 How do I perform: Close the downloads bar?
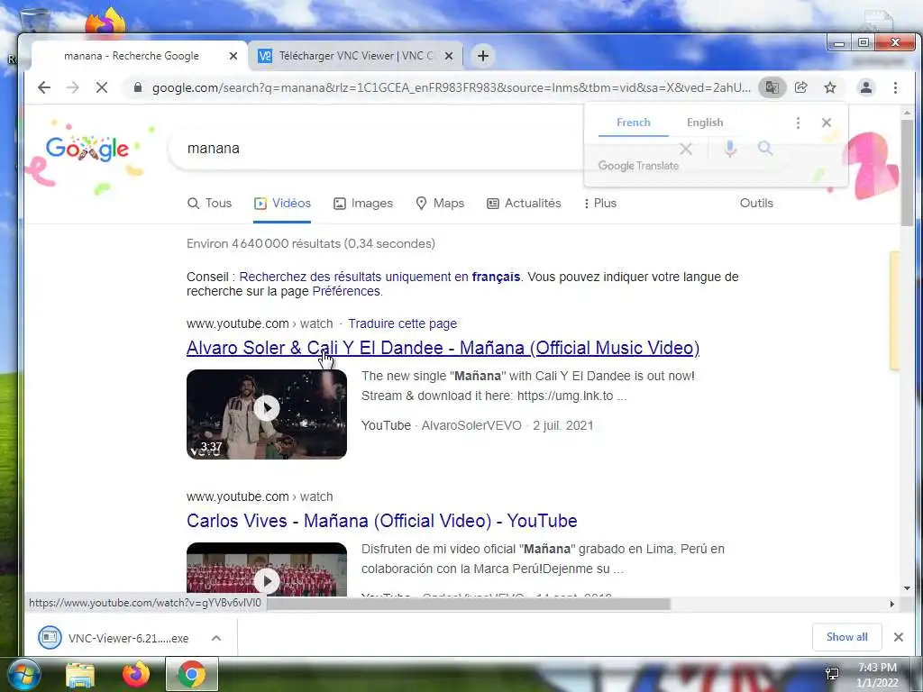899,637
